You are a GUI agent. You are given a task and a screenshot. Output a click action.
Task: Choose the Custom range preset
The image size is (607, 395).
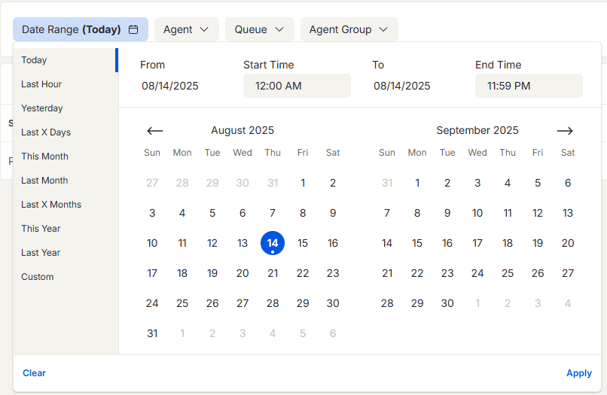click(38, 277)
